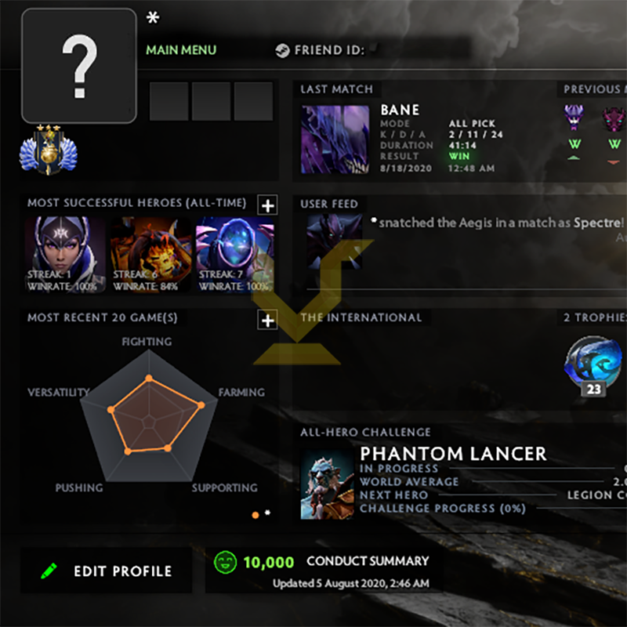Image resolution: width=627 pixels, height=627 pixels.
Task: Select the first empty featured slot
Action: (x=169, y=101)
